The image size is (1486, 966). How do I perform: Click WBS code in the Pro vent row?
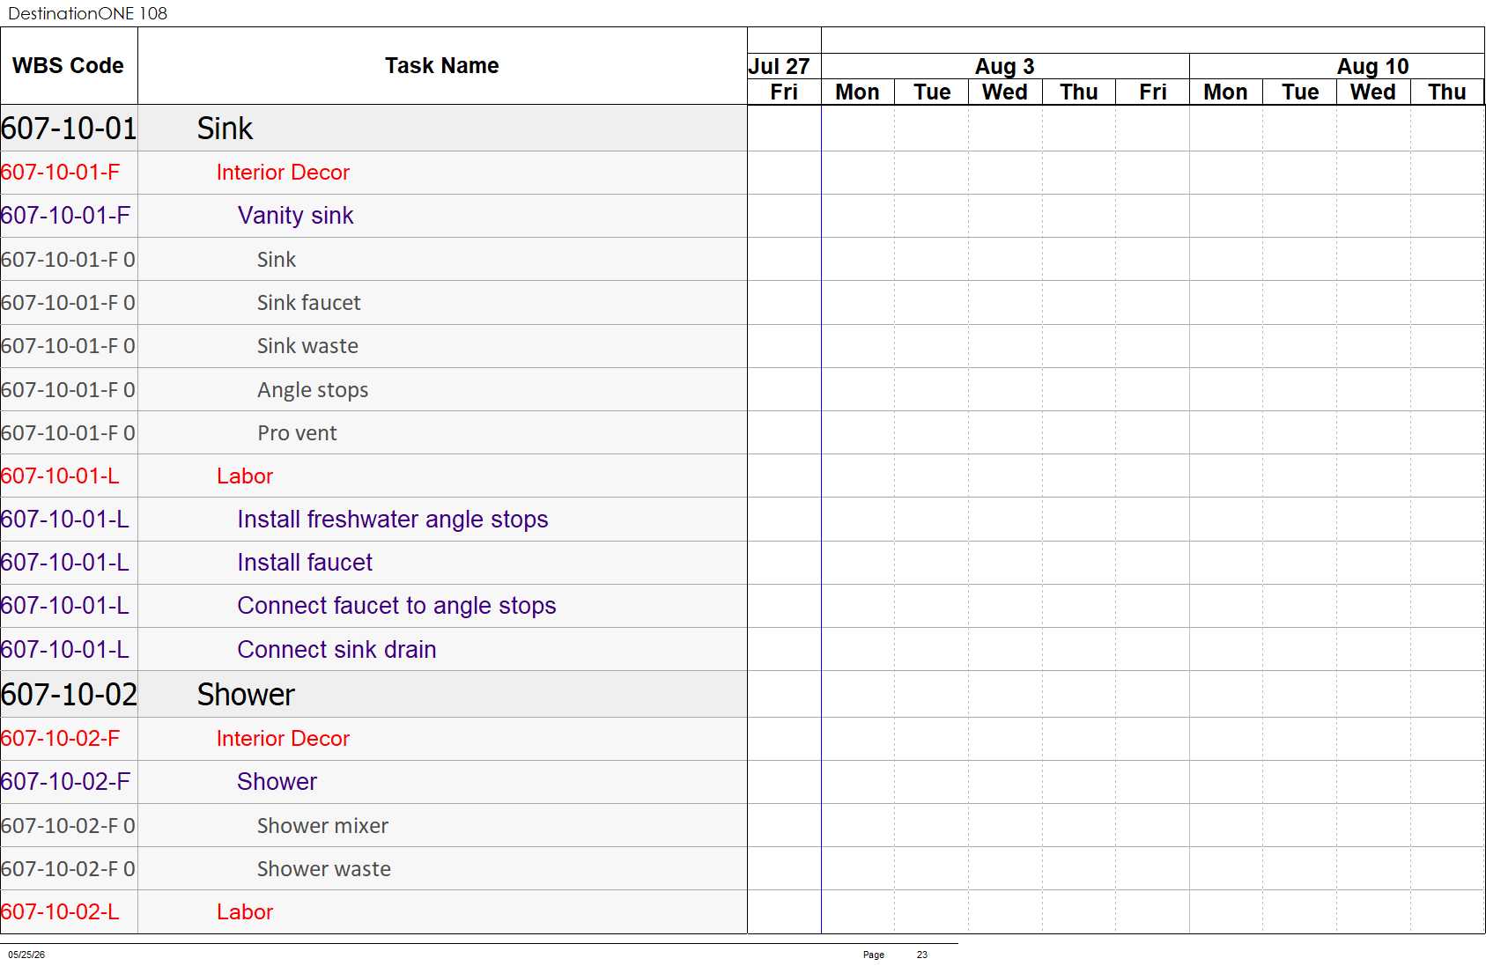point(68,433)
